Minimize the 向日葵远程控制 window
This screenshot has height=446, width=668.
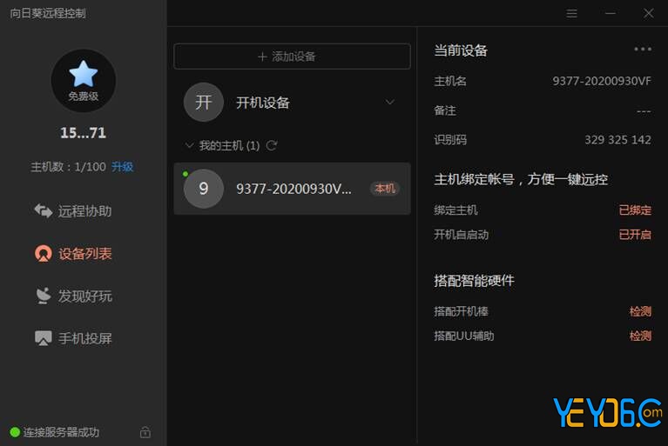(610, 14)
